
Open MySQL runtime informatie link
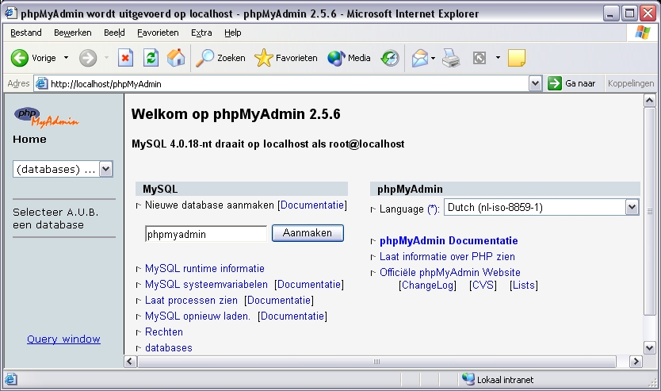point(204,268)
